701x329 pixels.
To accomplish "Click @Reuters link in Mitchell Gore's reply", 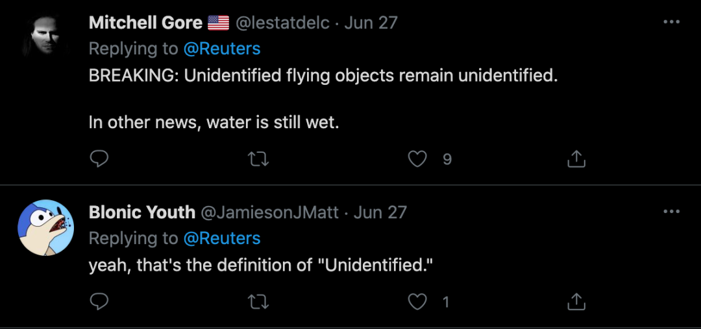I will [x=221, y=49].
